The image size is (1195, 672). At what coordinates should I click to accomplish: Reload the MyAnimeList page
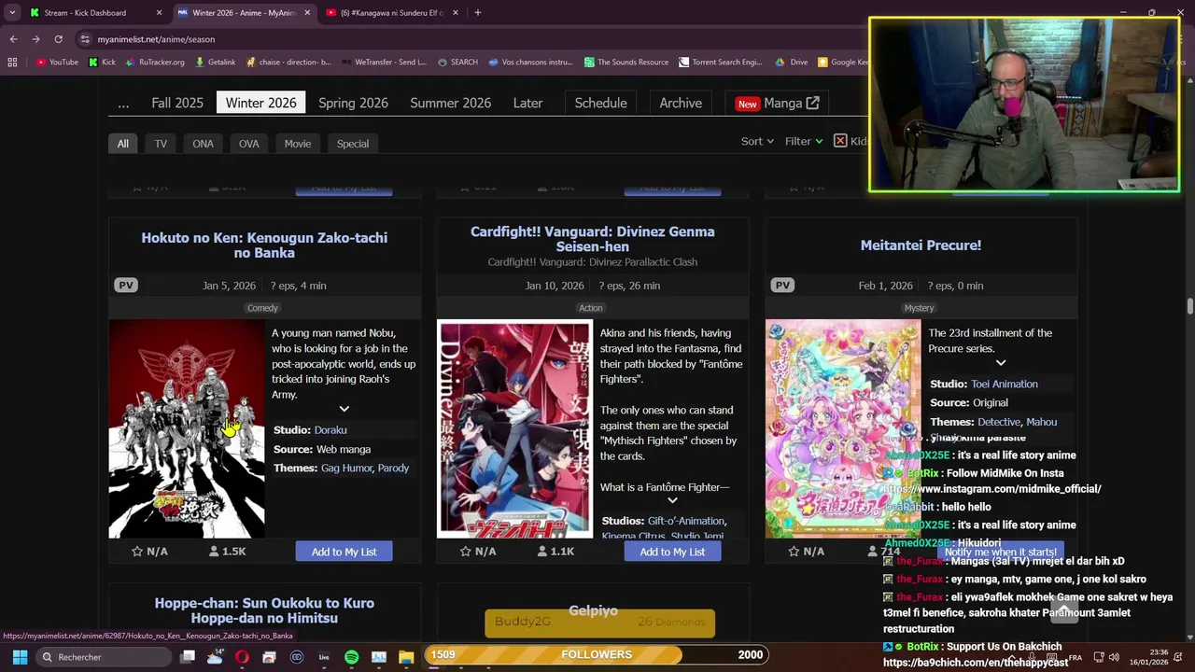(x=58, y=39)
